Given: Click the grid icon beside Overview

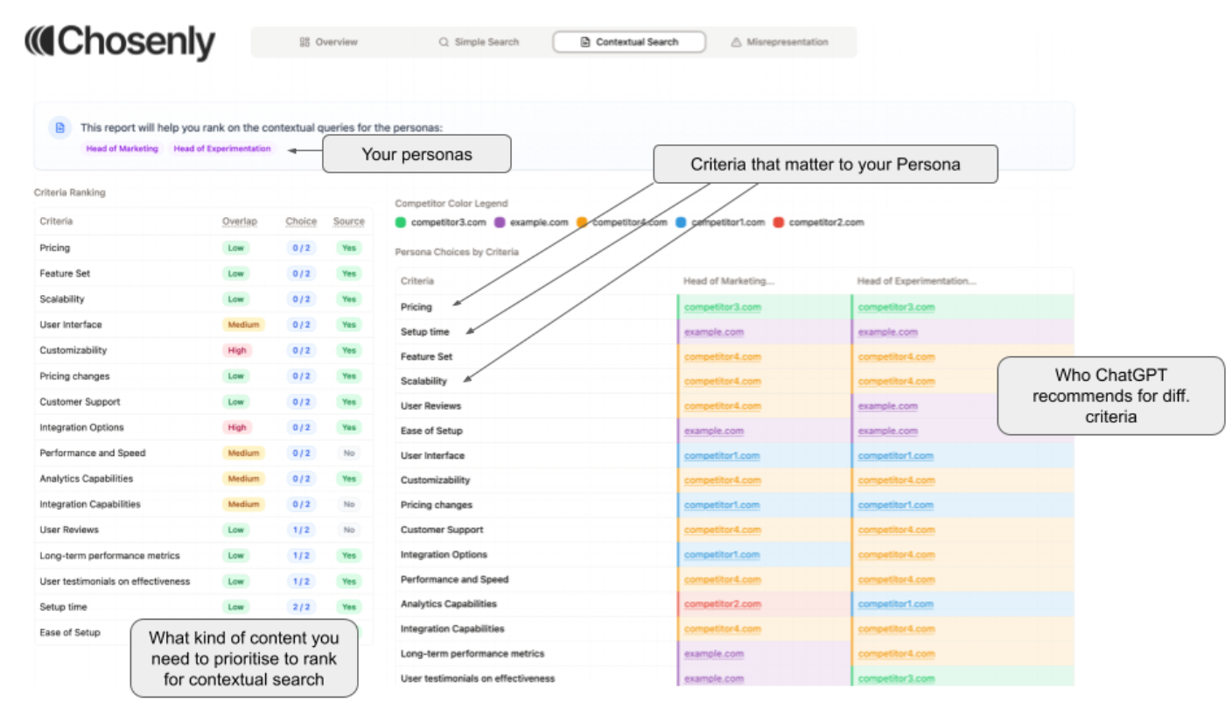Looking at the screenshot, I should (304, 42).
